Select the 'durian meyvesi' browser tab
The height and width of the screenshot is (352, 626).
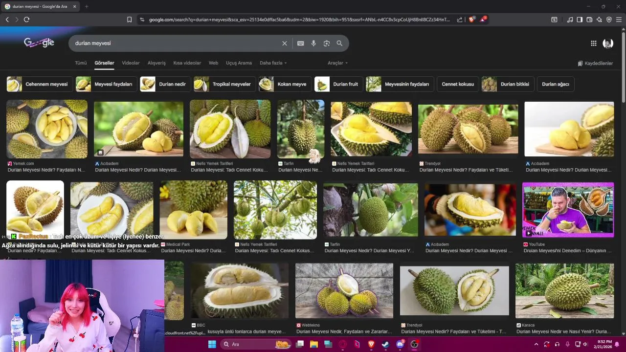pos(41,6)
